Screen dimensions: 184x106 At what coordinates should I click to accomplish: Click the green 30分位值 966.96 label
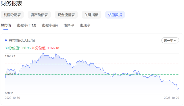[18, 48]
